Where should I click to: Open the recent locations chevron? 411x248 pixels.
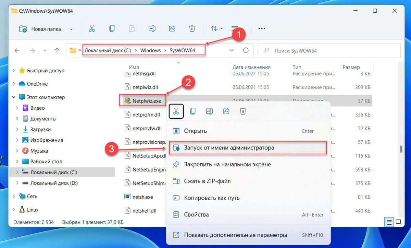45,50
